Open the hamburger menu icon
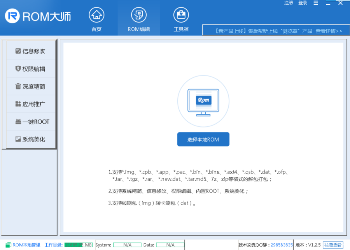350x250 pixels. point(316,3)
